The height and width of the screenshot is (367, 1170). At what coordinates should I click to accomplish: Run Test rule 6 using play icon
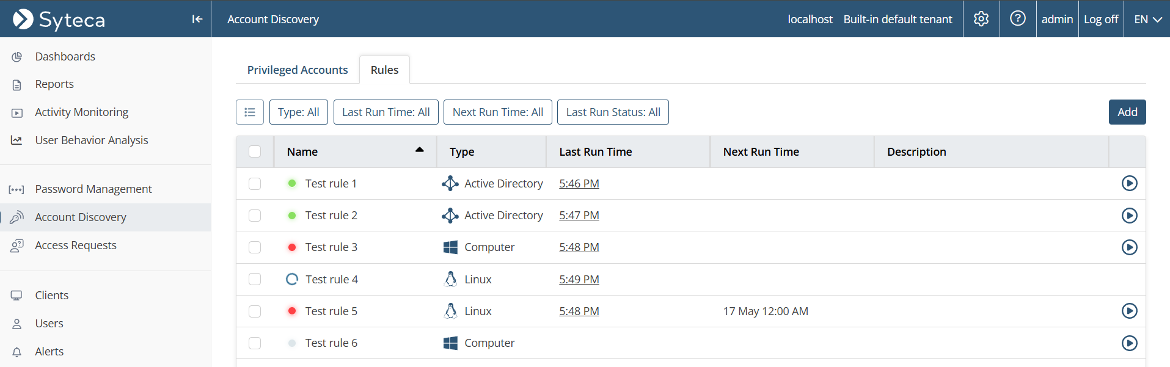[x=1129, y=343]
